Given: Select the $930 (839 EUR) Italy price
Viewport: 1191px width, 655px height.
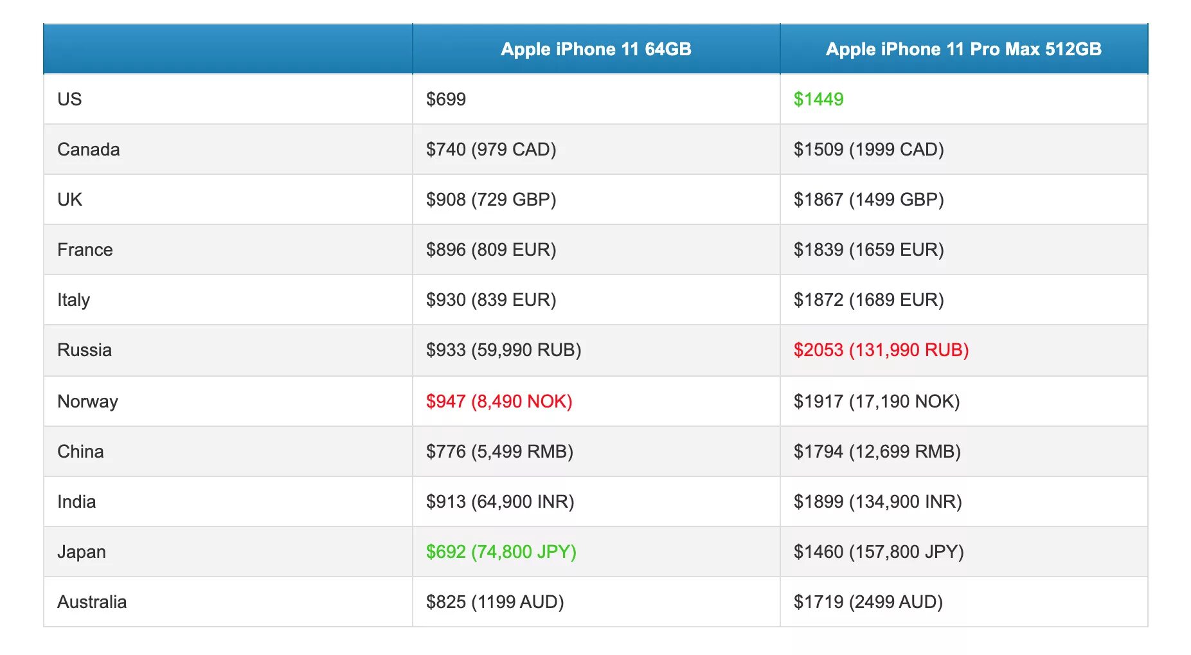Looking at the screenshot, I should point(490,300).
